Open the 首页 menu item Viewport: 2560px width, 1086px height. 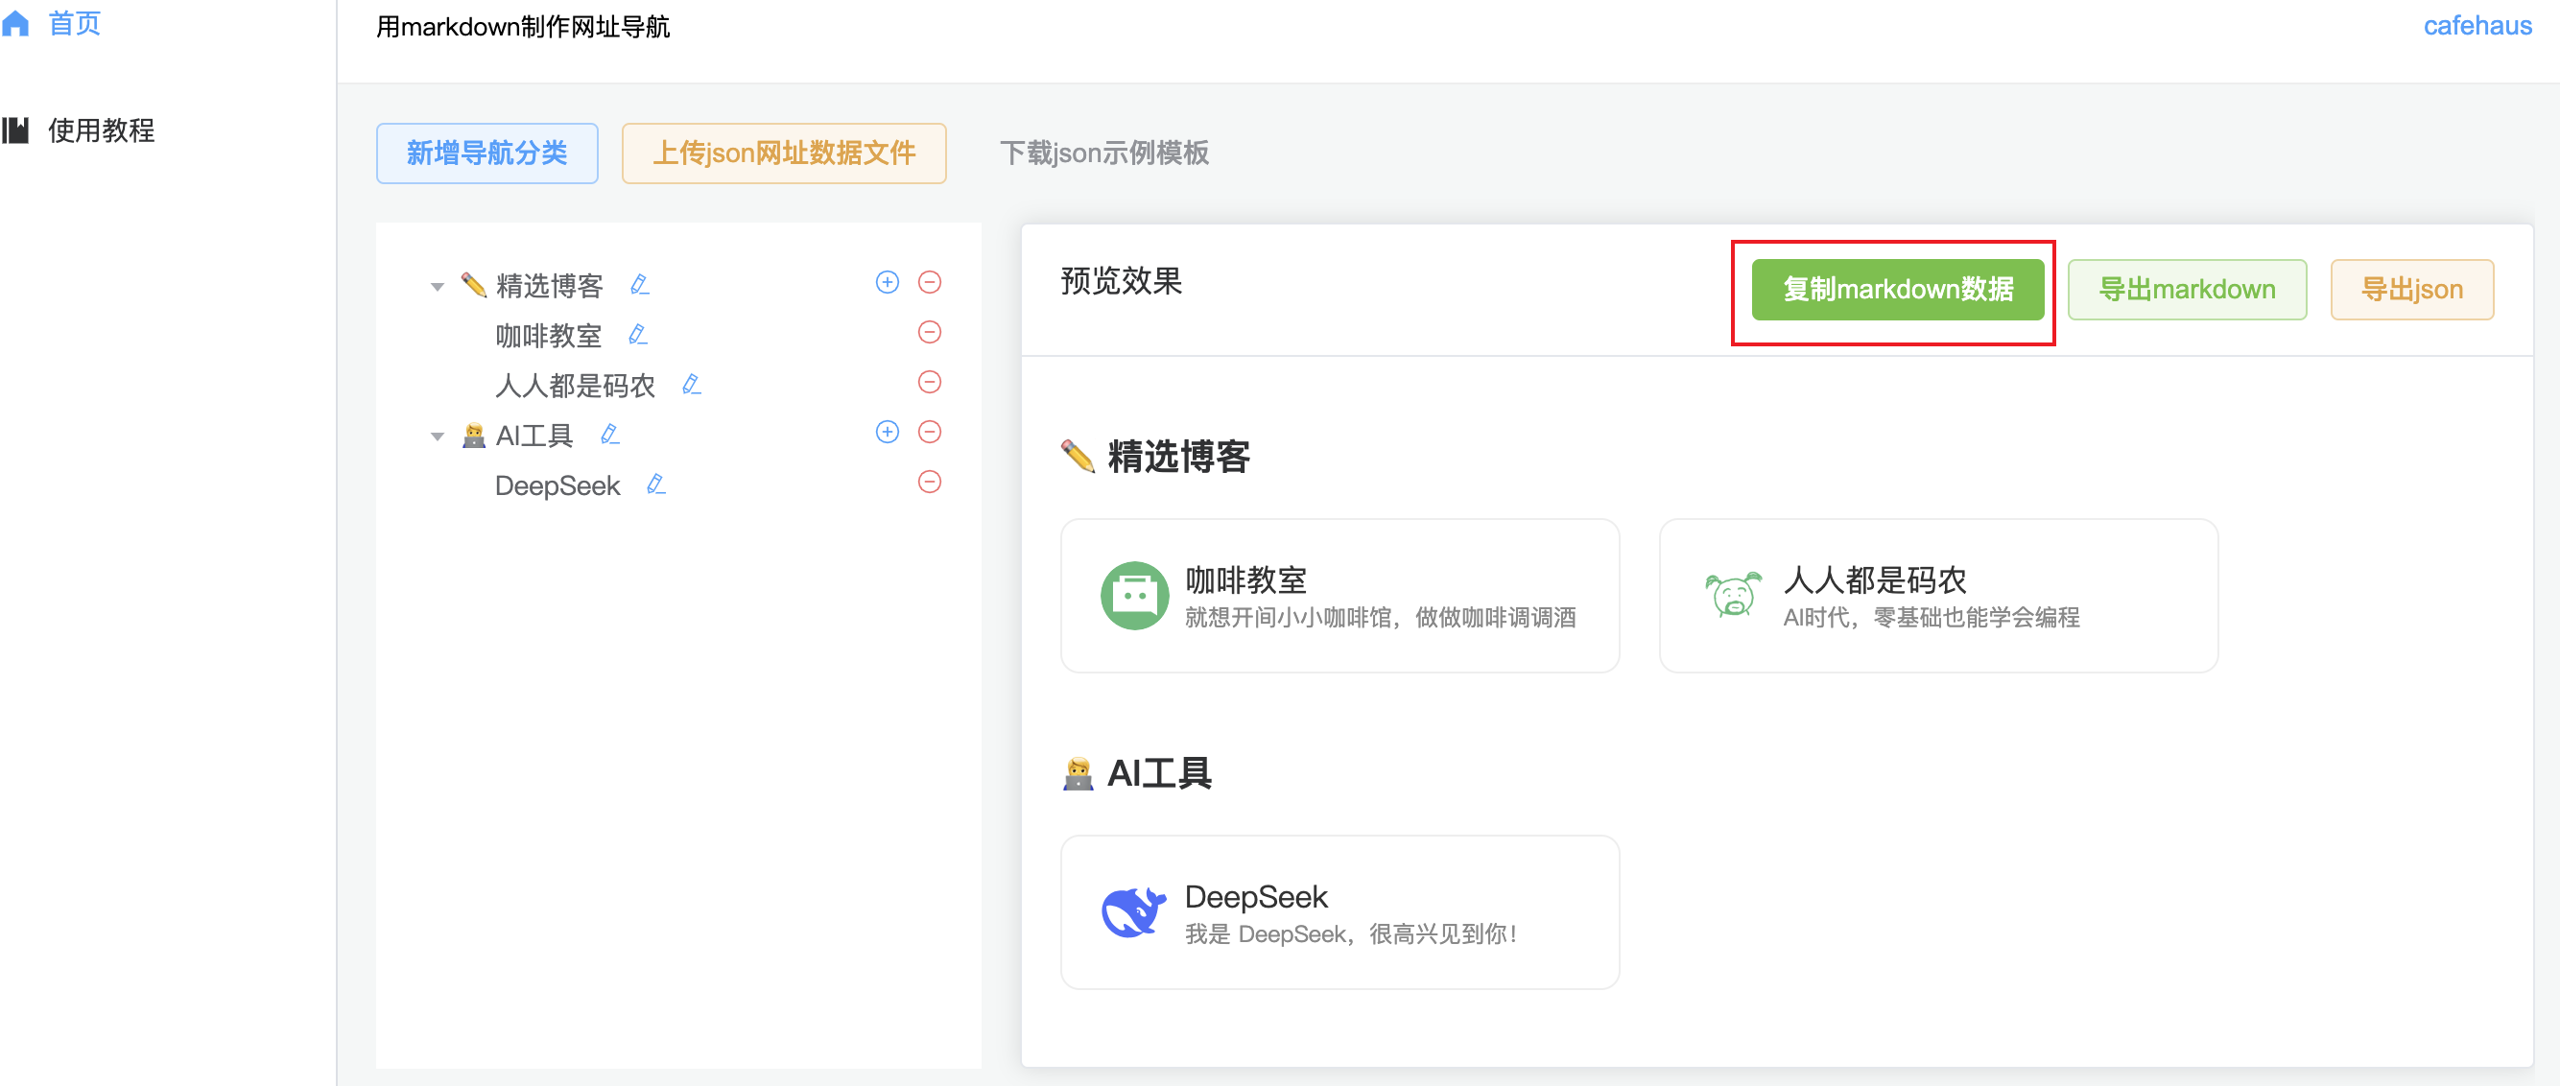[75, 22]
